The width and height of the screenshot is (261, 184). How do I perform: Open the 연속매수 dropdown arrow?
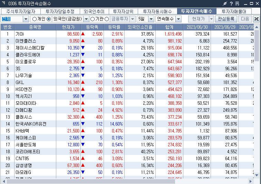pyautogui.click(x=178, y=19)
